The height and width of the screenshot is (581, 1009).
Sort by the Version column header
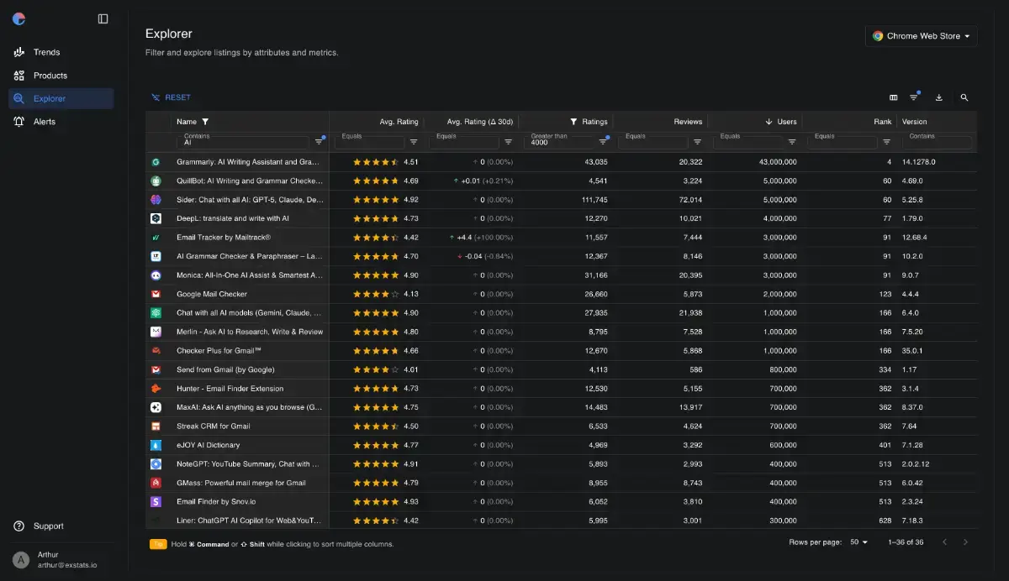(x=915, y=122)
